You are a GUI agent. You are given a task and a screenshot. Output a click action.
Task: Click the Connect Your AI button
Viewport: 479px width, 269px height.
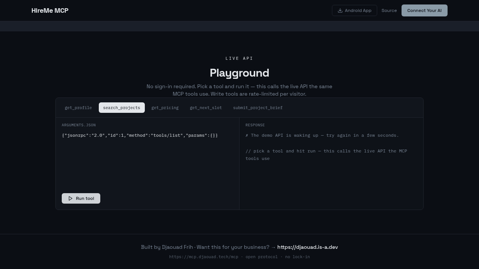pyautogui.click(x=424, y=10)
